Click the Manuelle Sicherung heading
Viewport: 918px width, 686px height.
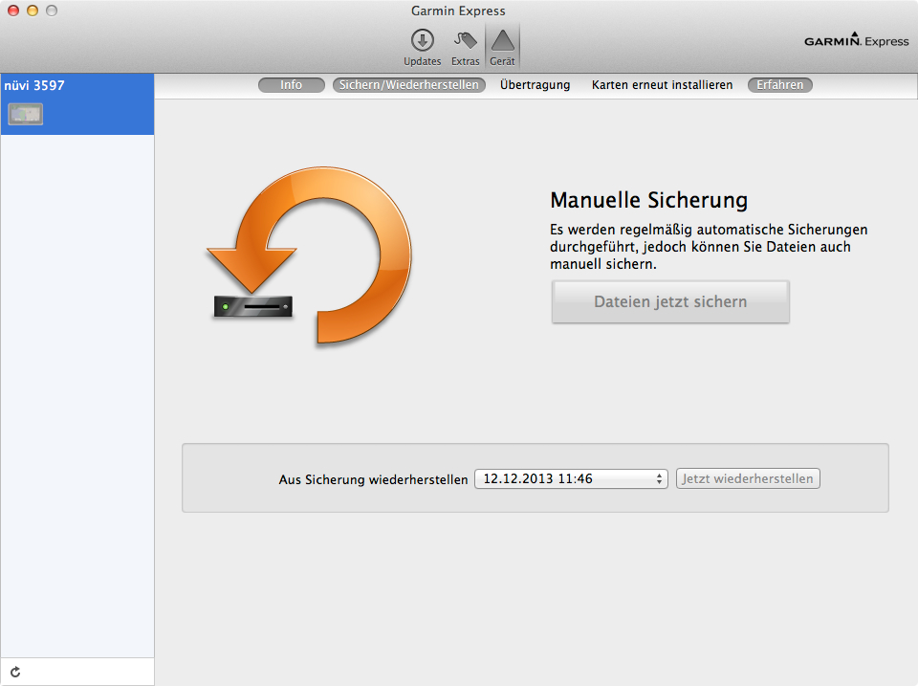coord(648,201)
